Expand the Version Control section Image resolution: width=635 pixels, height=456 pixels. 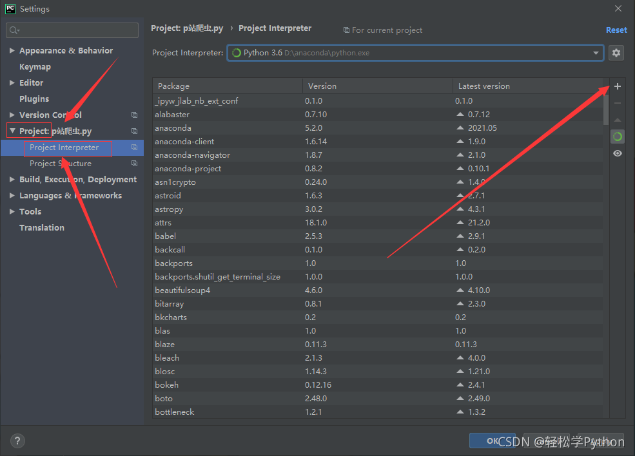point(12,115)
